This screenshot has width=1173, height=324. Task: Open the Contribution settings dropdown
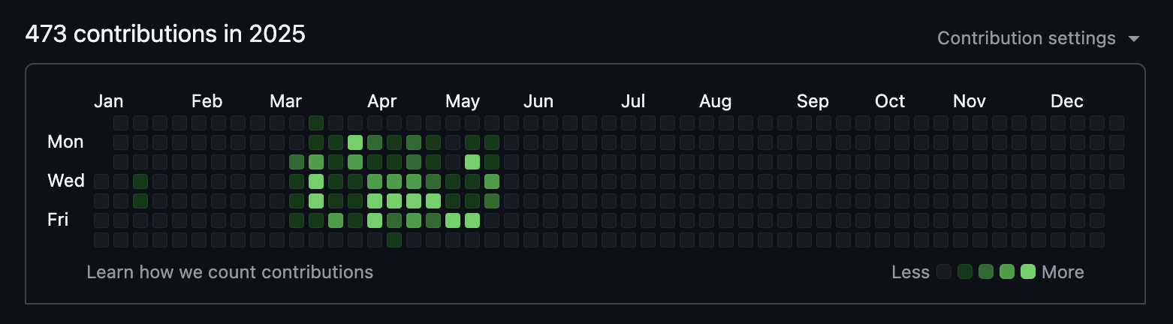(x=1039, y=38)
